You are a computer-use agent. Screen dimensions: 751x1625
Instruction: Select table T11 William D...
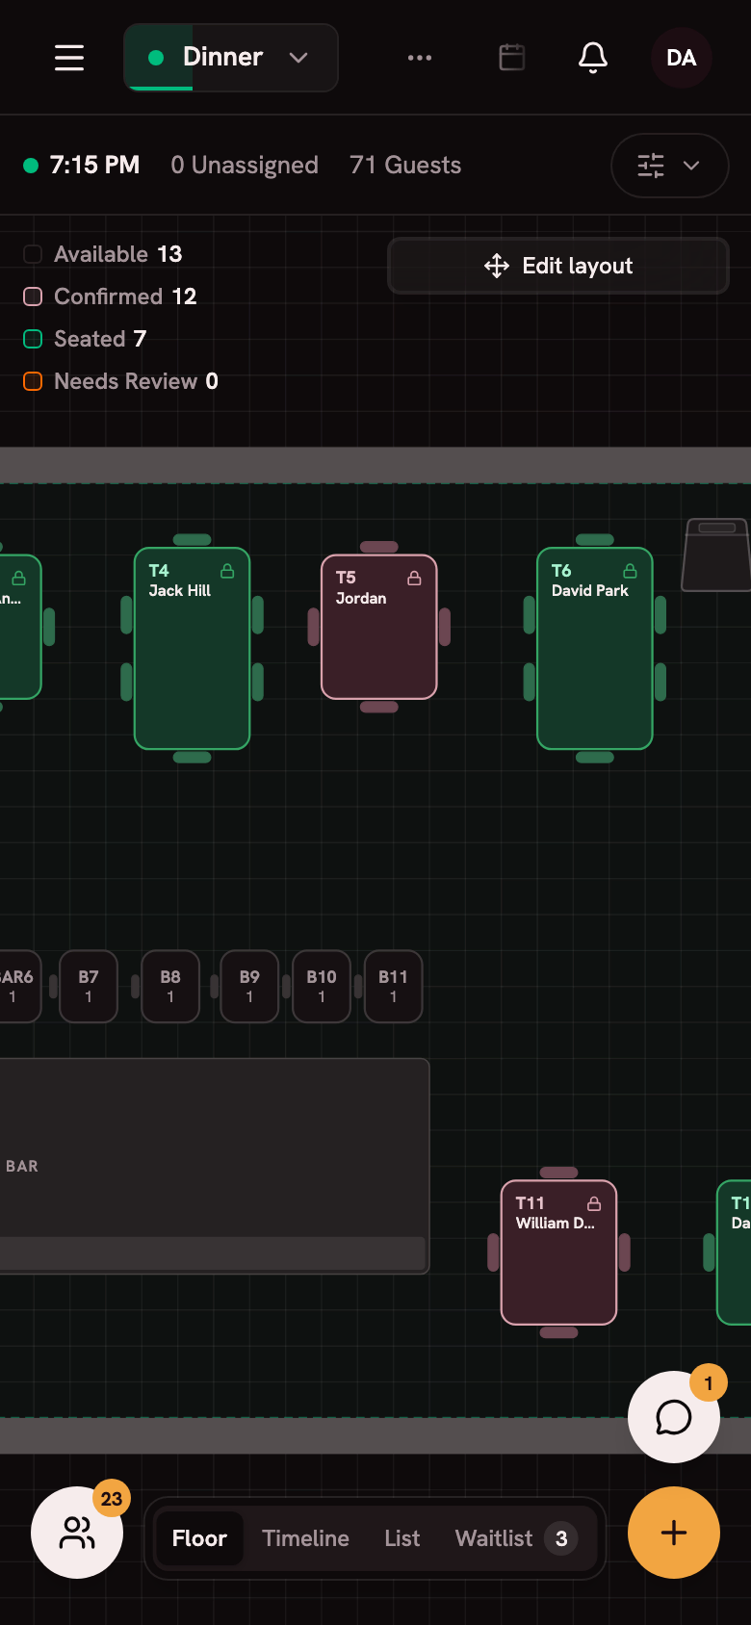click(558, 1252)
